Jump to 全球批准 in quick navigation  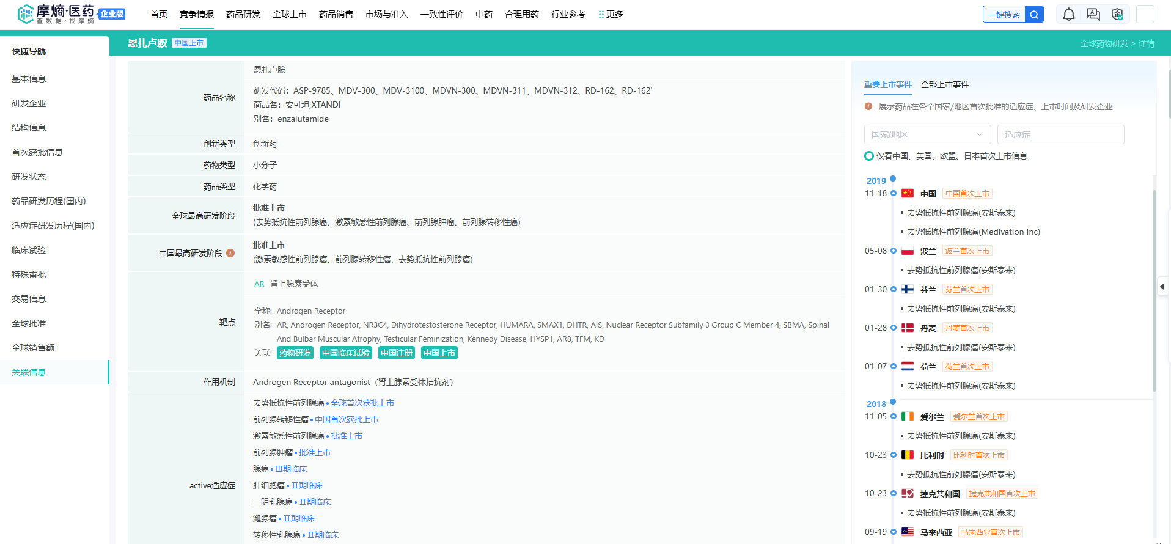tap(29, 323)
